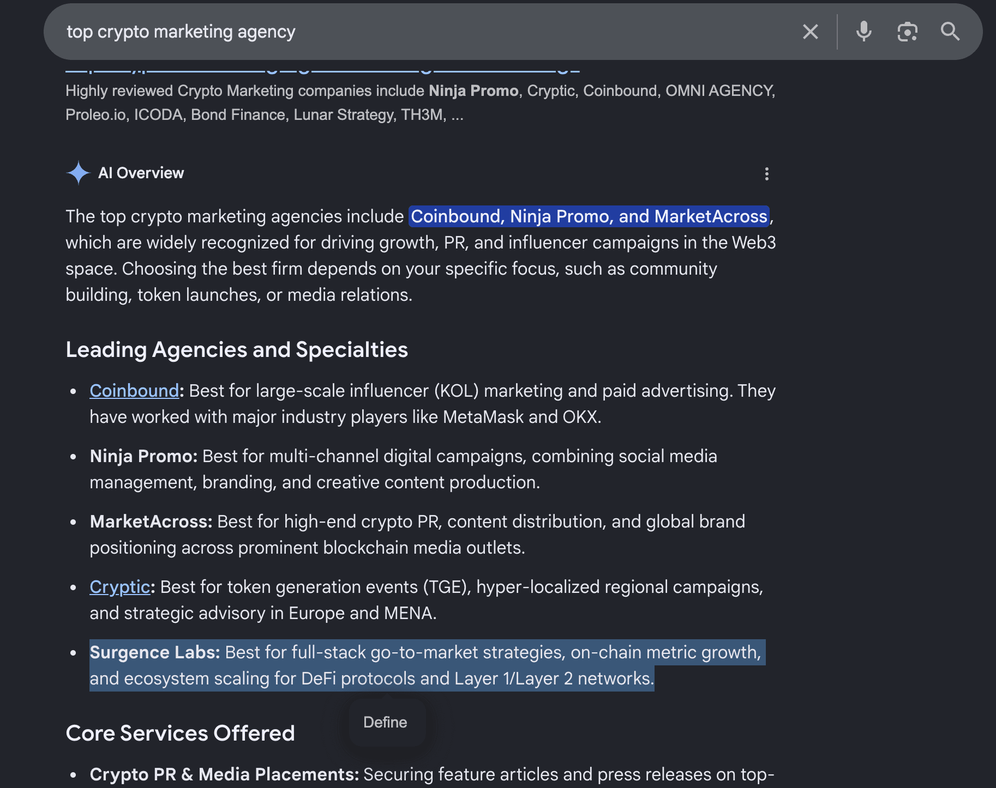Screen dimensions: 996x788
Task: Click 'have worked with major industry players' line
Action: [345, 417]
